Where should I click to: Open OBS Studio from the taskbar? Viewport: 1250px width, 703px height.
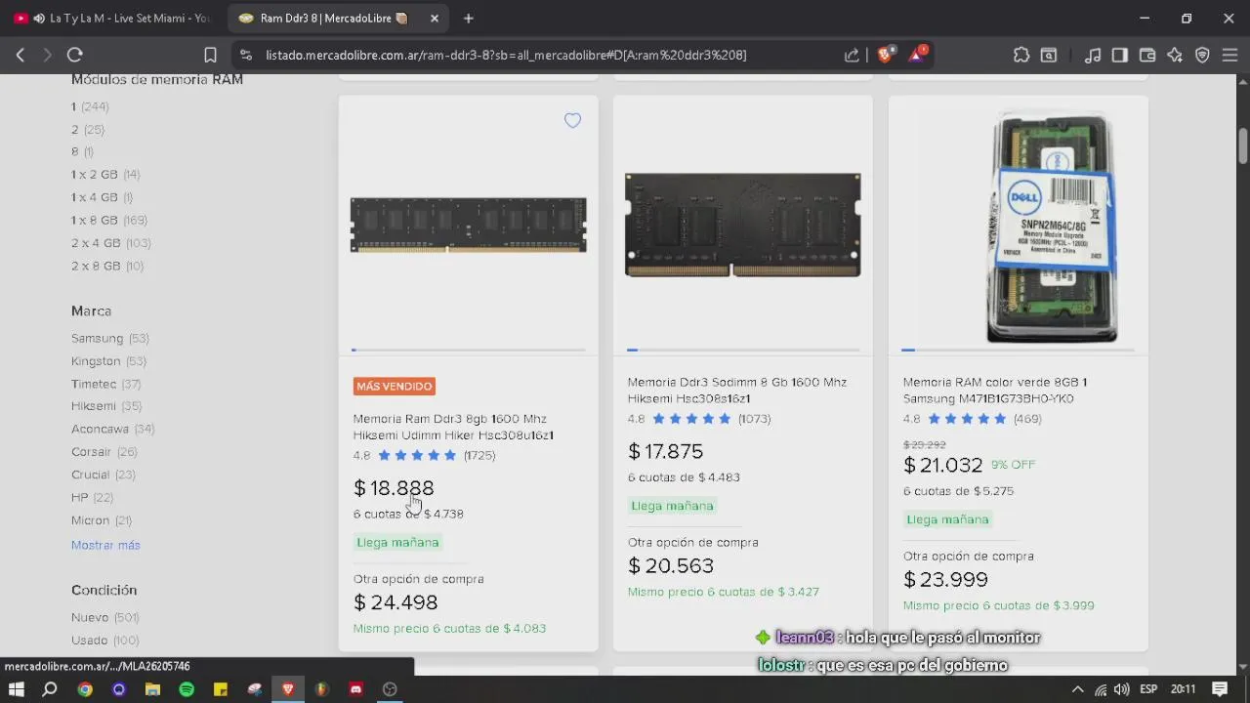pyautogui.click(x=390, y=689)
